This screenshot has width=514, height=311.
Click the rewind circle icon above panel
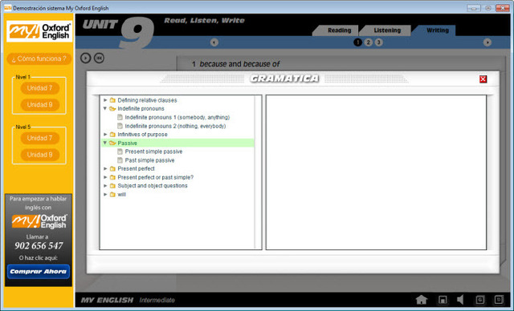click(99, 58)
